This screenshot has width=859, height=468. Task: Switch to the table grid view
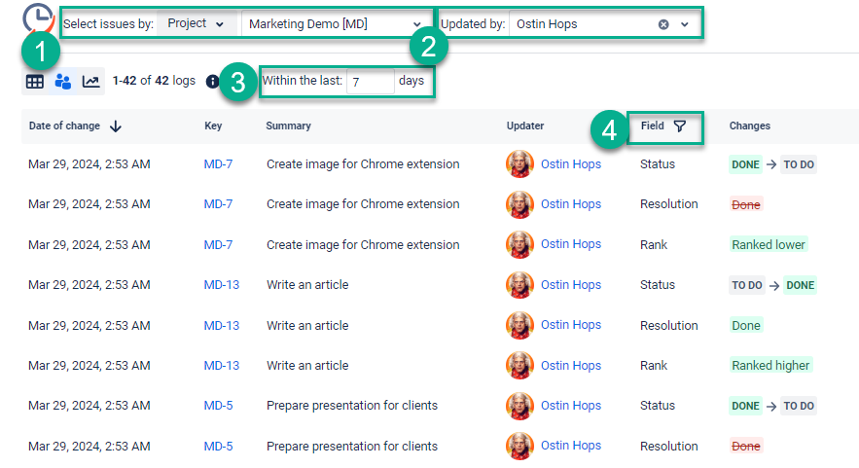(35, 82)
